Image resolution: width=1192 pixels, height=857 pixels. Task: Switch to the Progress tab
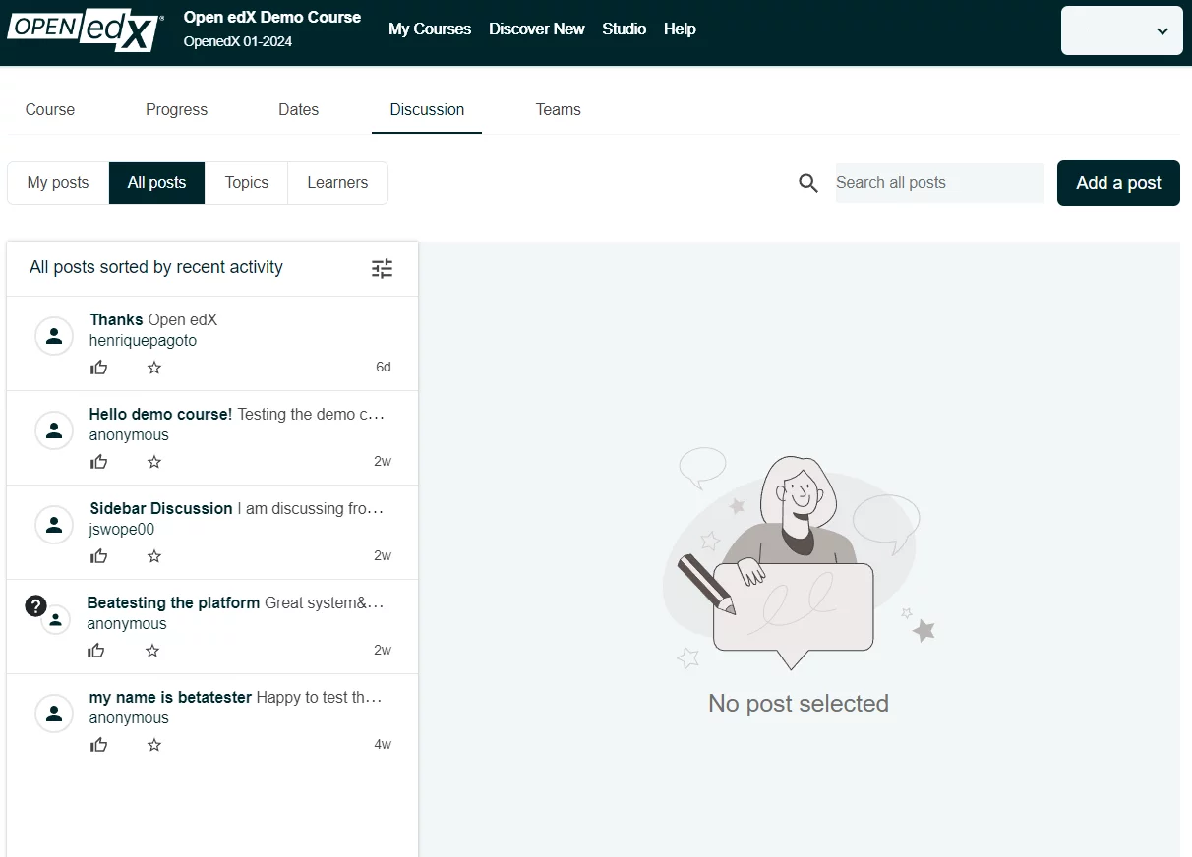click(x=177, y=110)
